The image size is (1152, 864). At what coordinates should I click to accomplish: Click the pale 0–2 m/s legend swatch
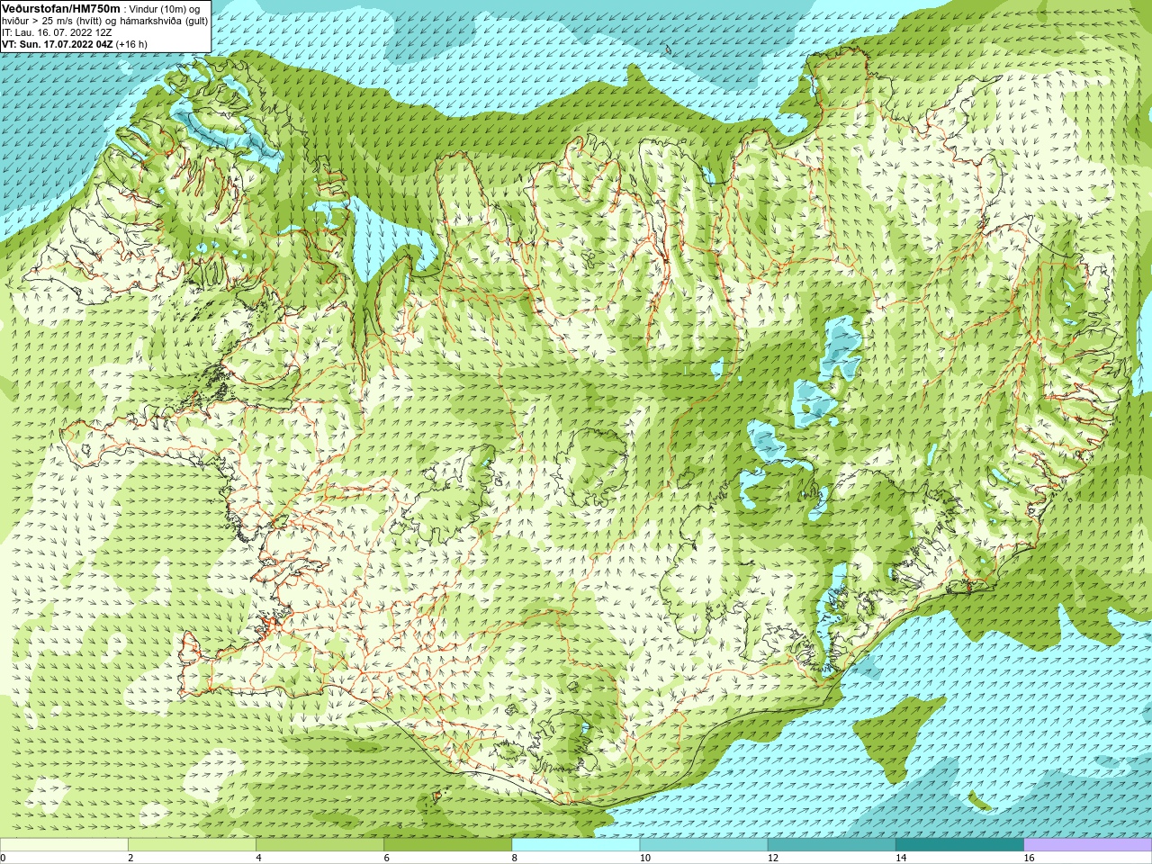point(64,845)
